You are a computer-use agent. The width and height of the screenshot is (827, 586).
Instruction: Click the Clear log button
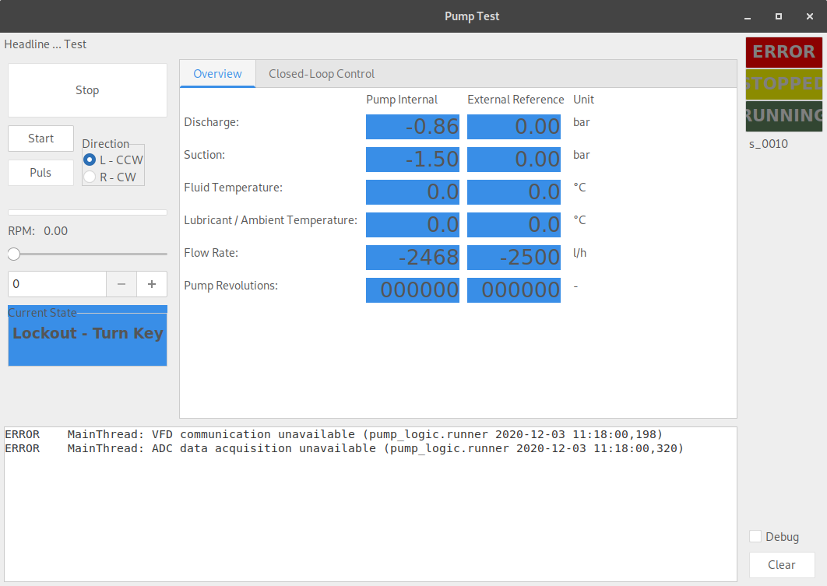point(782,565)
